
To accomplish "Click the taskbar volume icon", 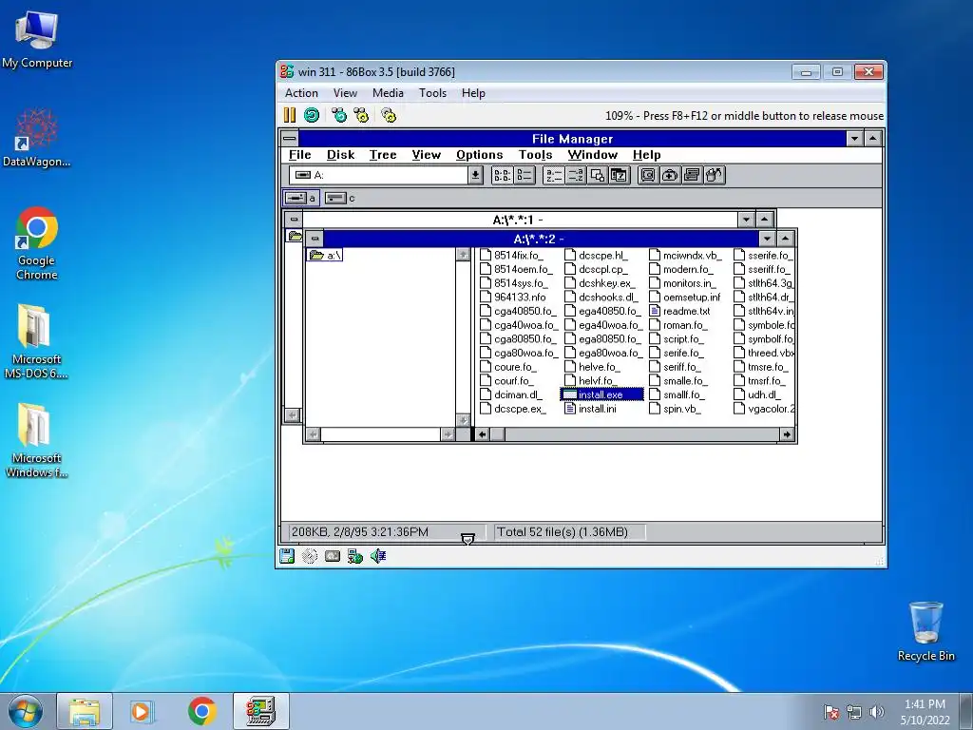I will click(x=877, y=712).
